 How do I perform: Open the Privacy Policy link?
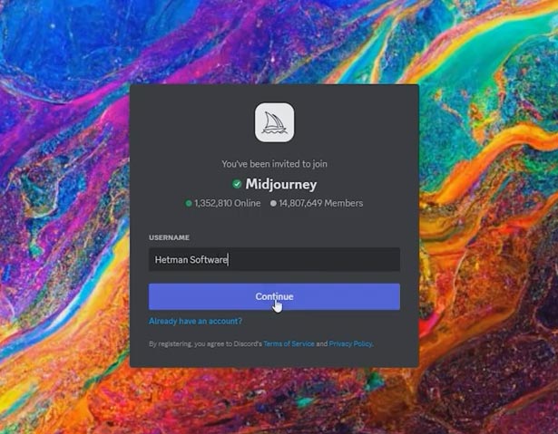pos(351,343)
